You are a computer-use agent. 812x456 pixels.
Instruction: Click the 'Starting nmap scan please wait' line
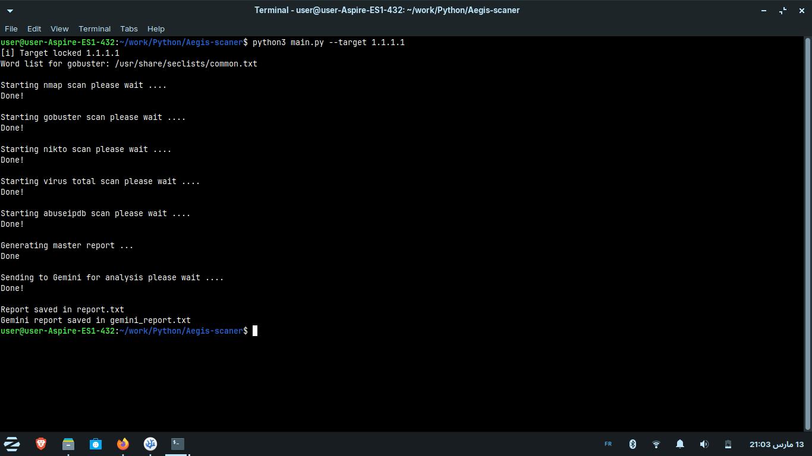pos(84,85)
